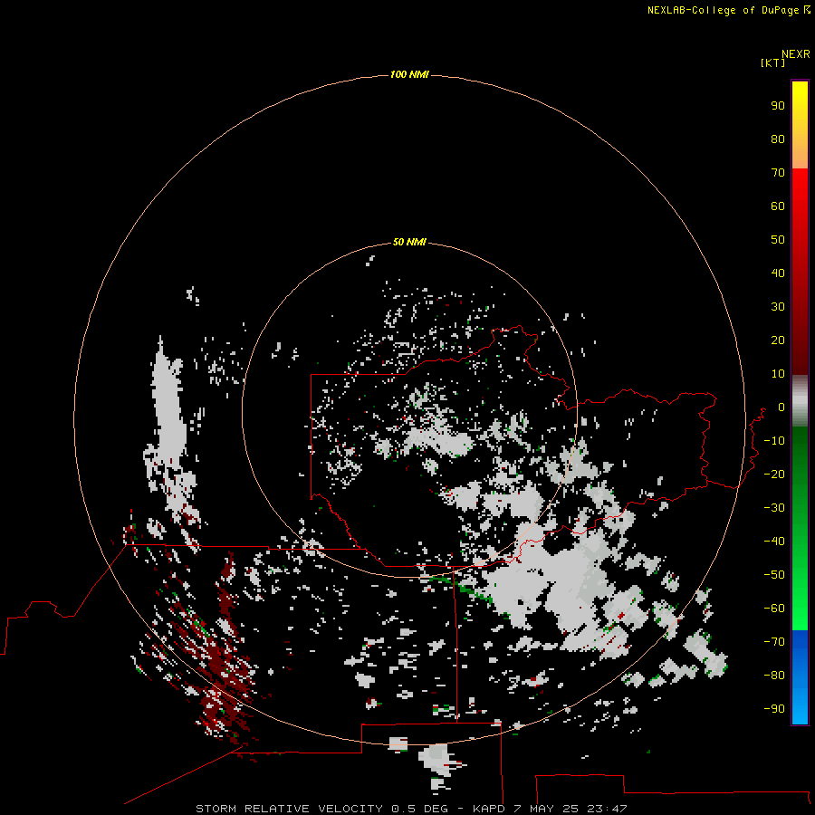Click the NEXR label above the color scale
This screenshot has height=815, width=815.
[x=796, y=54]
